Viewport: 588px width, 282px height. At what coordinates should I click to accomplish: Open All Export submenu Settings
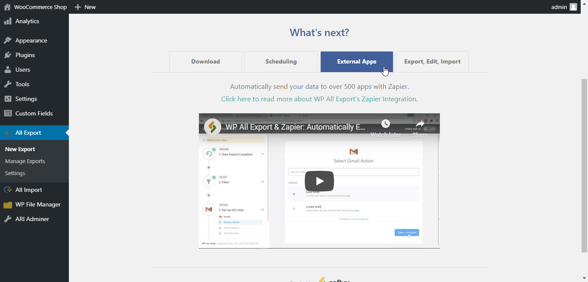(x=15, y=173)
